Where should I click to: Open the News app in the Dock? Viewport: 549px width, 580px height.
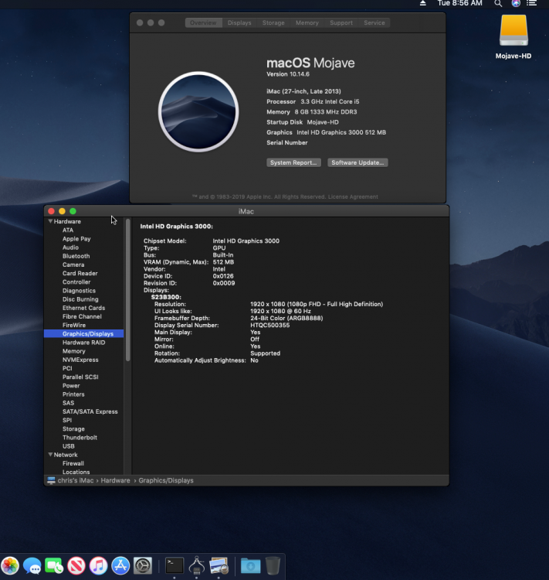[76, 565]
